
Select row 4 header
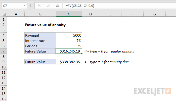click(4, 35)
